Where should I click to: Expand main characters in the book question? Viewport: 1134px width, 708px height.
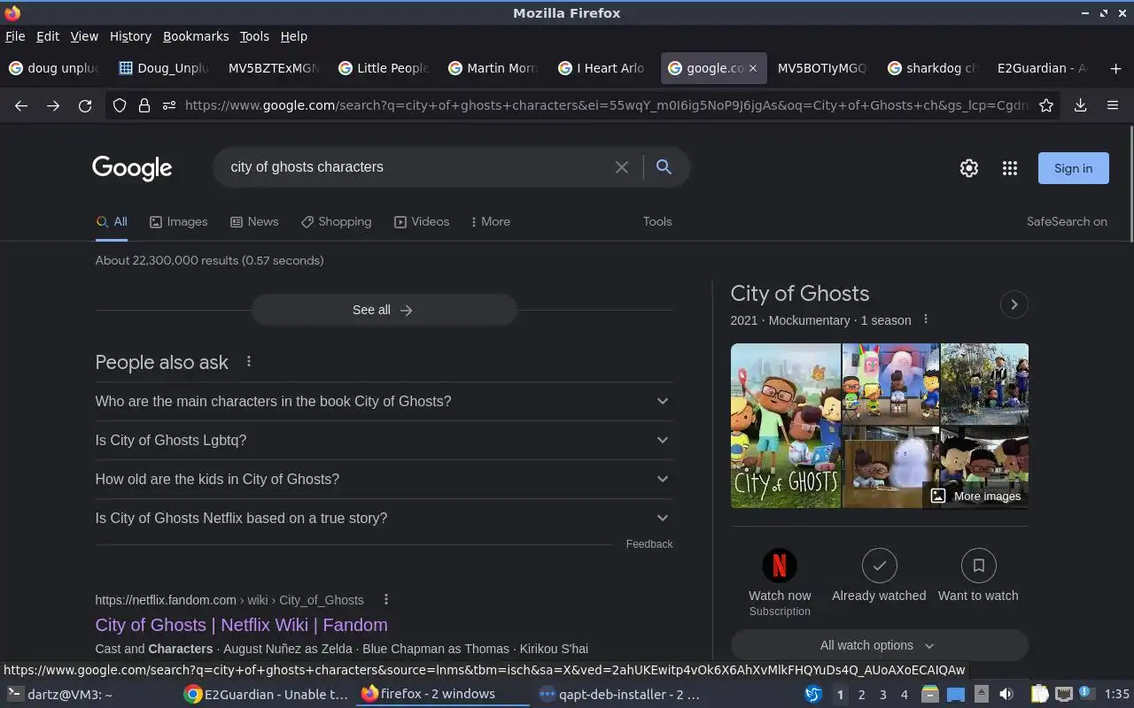(384, 401)
